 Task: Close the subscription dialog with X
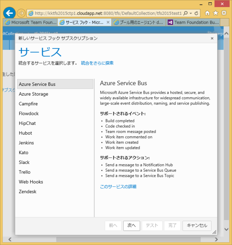point(212,38)
